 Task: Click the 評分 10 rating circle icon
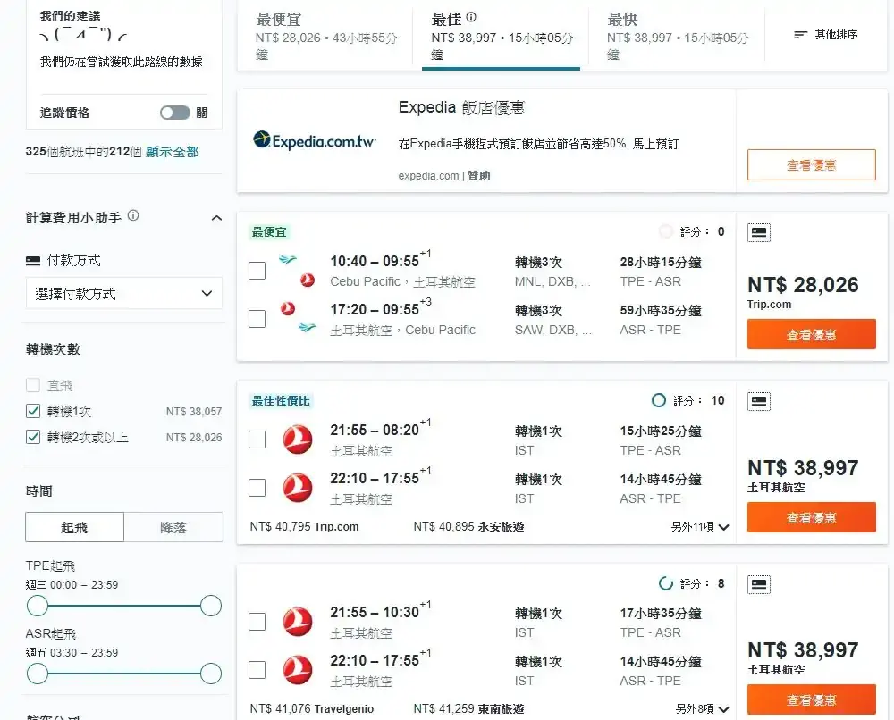pyautogui.click(x=659, y=400)
